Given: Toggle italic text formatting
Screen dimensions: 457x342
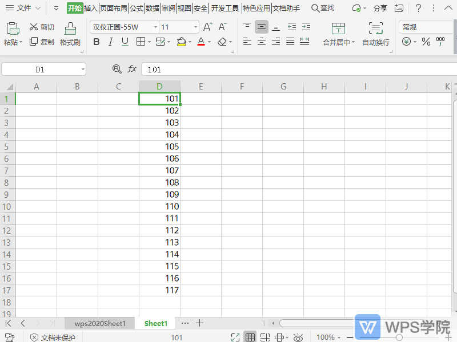Looking at the screenshot, I should point(110,42).
